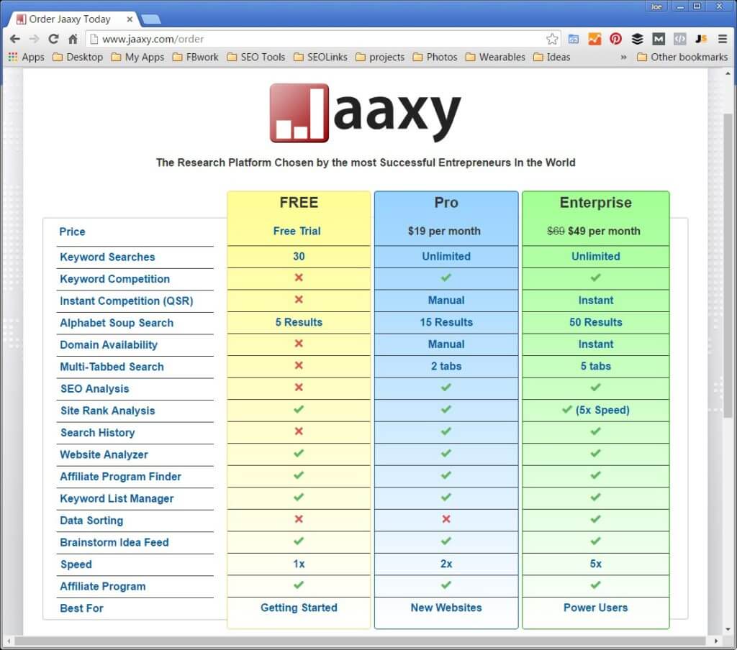Viewport: 737px width, 650px height.
Task: Click the Data Sorting label
Action: [x=91, y=521]
